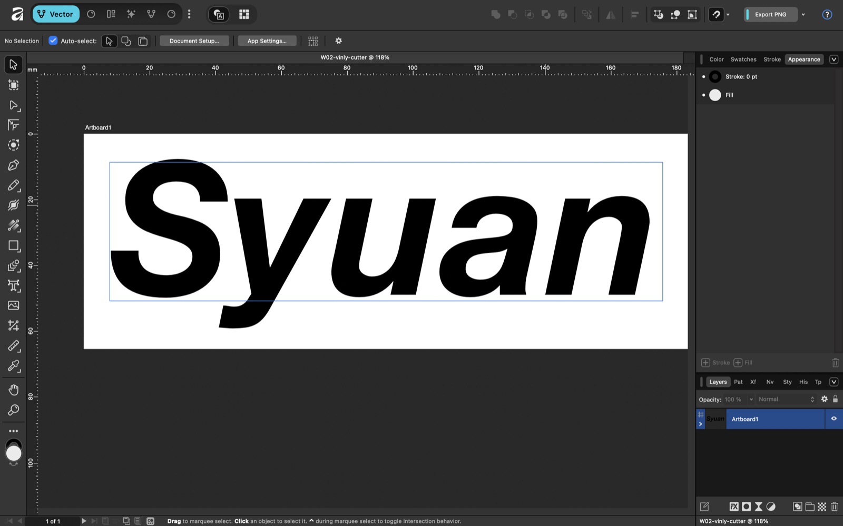This screenshot has height=526, width=843.
Task: Open the Appearance panel options menu
Action: tap(834, 59)
